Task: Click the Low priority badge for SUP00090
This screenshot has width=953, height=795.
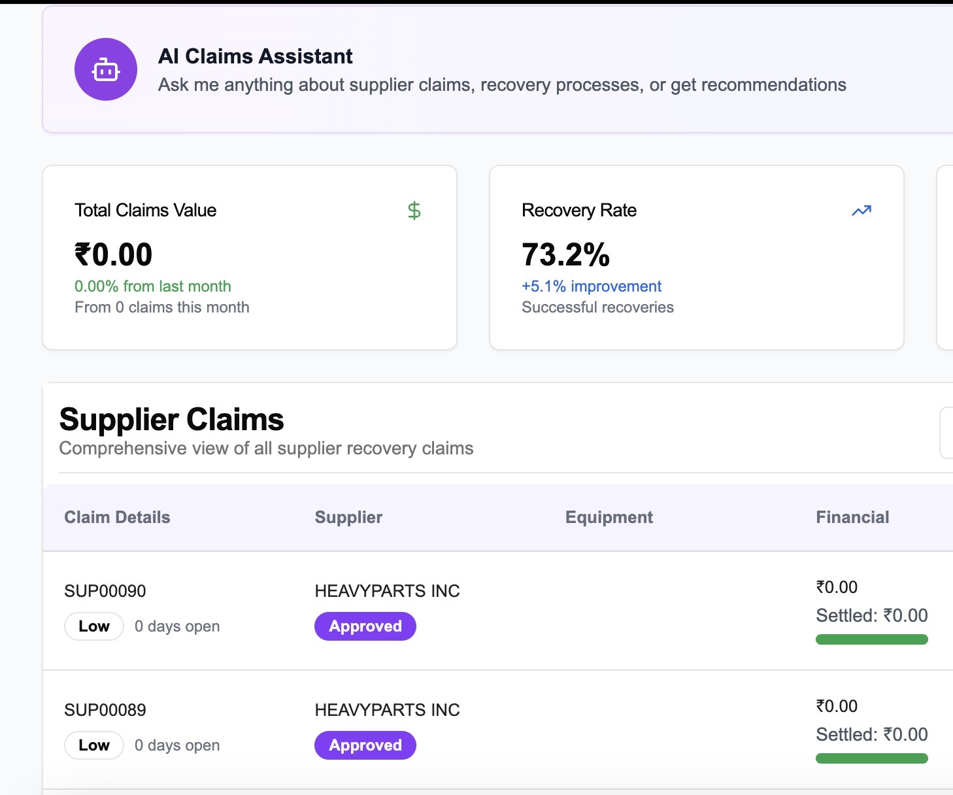Action: click(x=94, y=626)
